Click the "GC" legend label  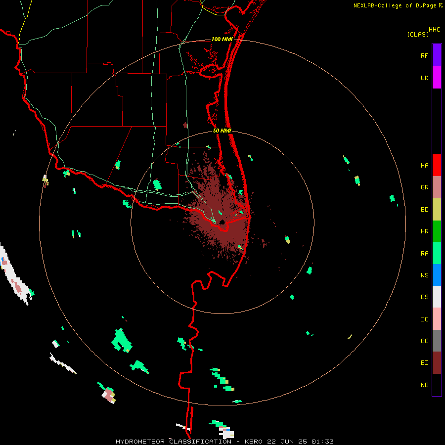(x=424, y=341)
